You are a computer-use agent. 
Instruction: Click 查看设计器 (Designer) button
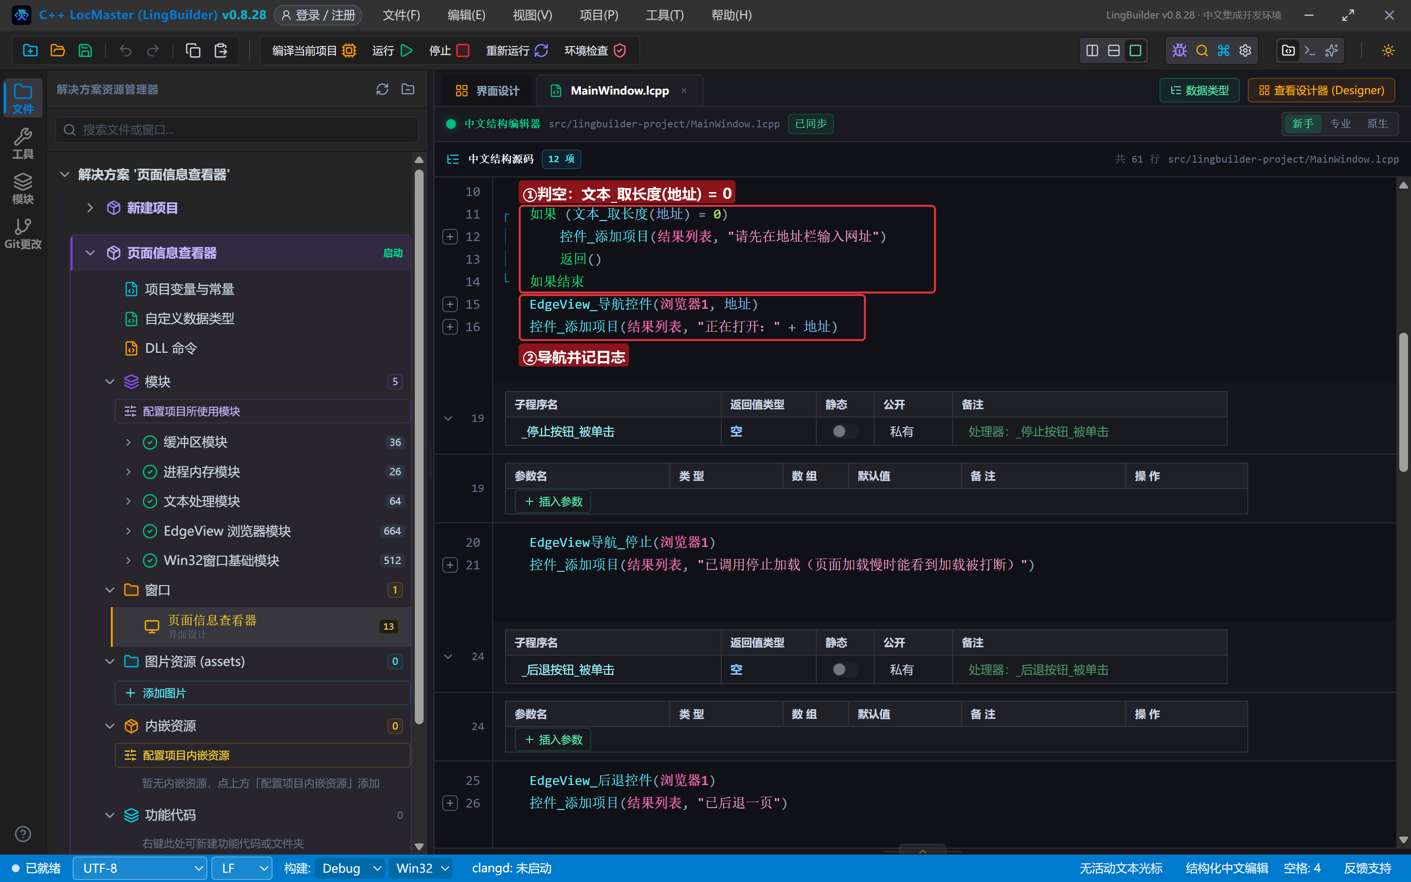[1321, 91]
